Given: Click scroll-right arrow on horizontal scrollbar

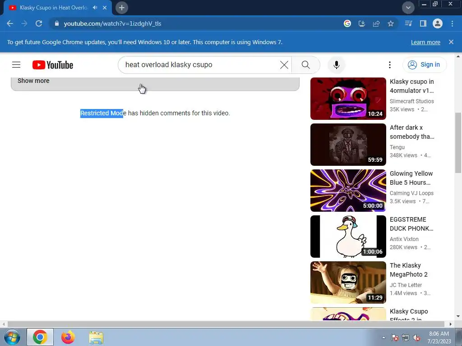Looking at the screenshot, I should point(450,324).
